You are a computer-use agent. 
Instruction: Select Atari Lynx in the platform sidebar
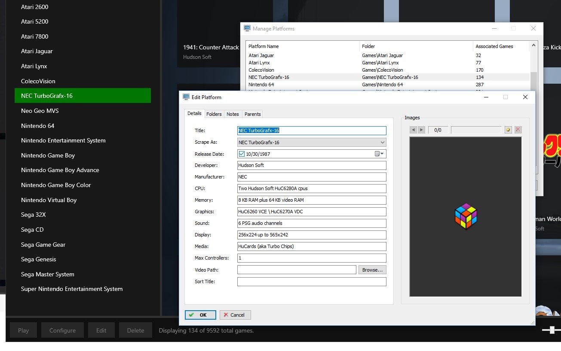tap(83, 66)
